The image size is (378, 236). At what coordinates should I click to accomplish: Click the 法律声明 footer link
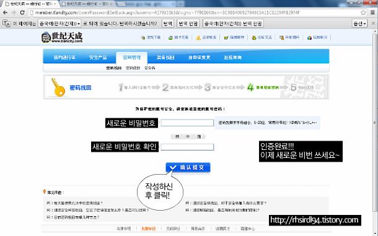(124, 229)
